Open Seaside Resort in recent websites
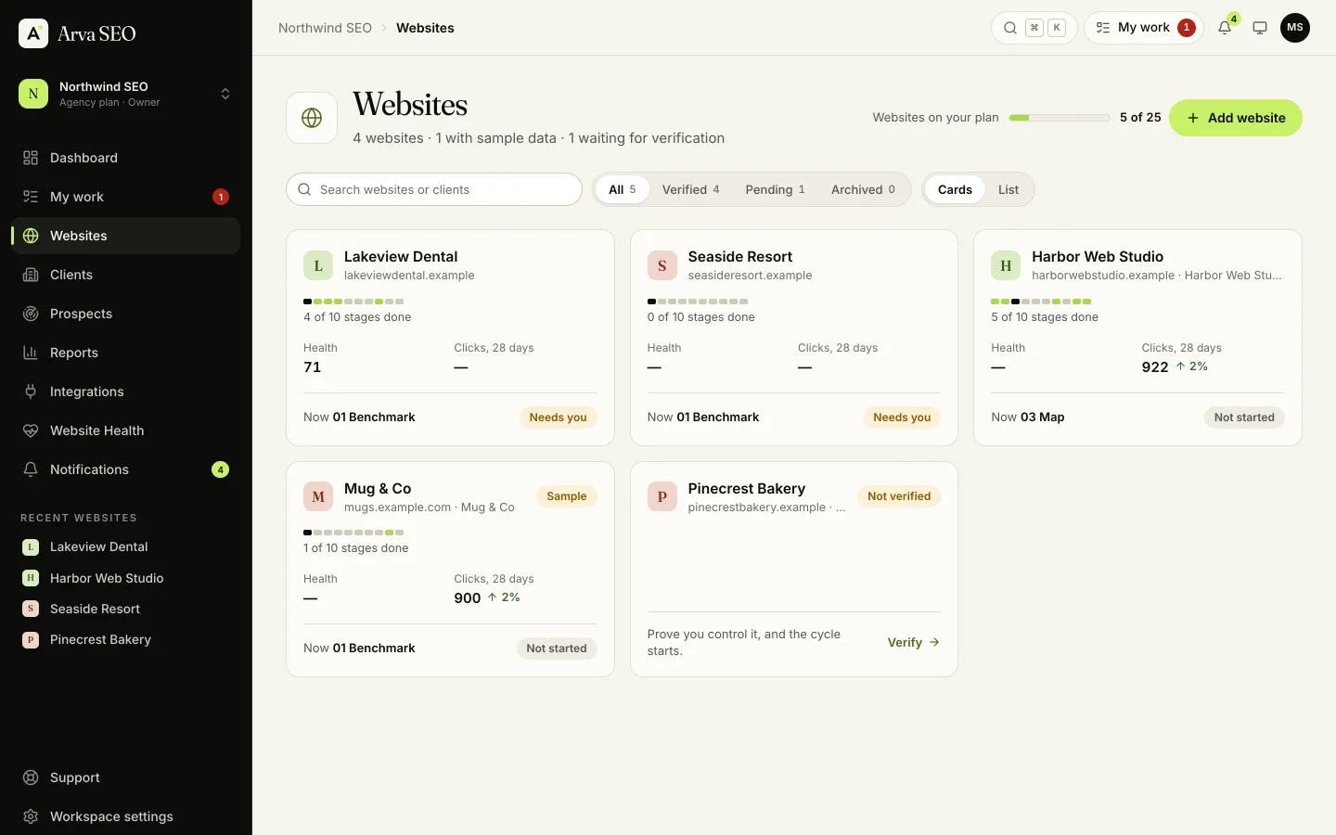This screenshot has height=835, width=1336. click(125, 609)
